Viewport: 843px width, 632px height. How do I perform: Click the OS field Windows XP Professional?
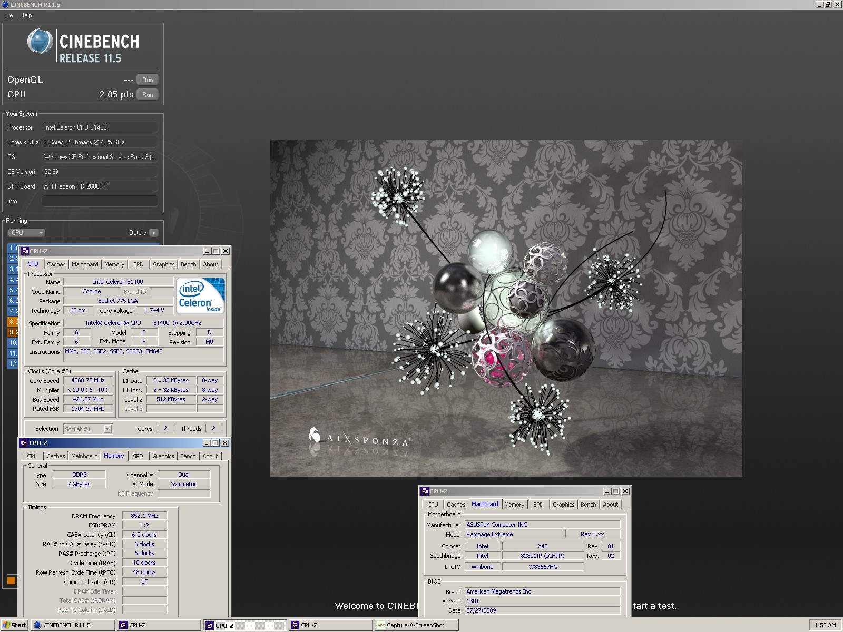coord(100,157)
